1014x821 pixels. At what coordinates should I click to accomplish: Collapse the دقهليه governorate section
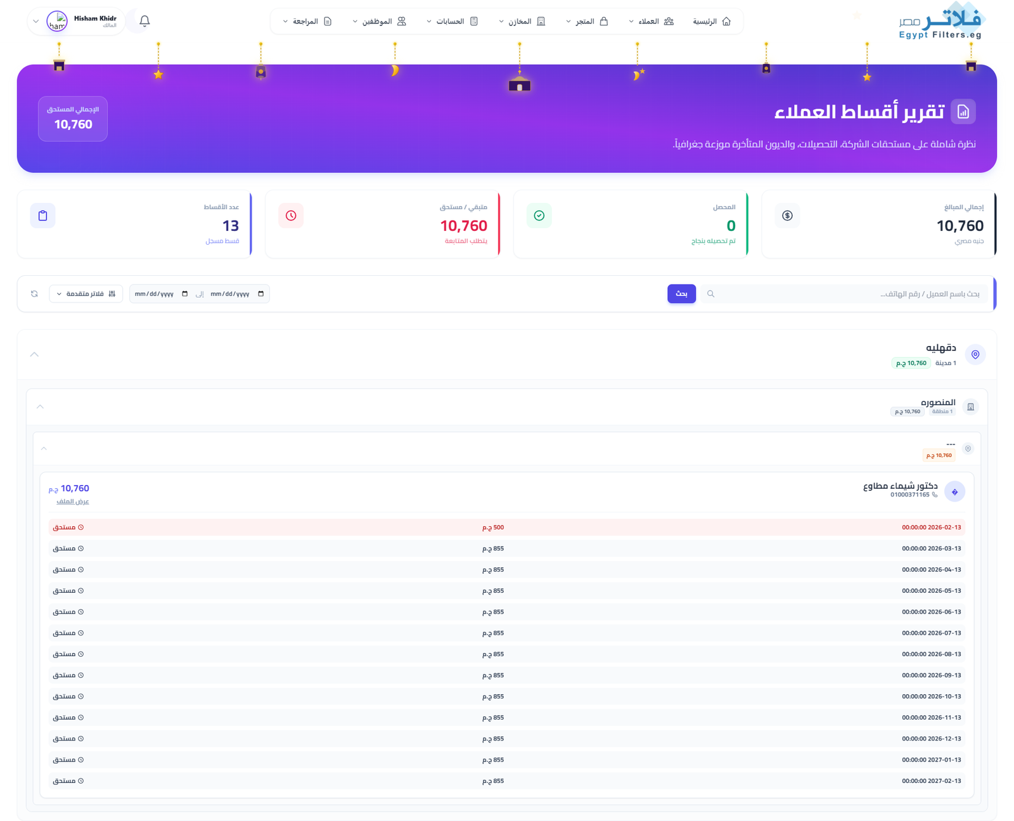(x=34, y=354)
